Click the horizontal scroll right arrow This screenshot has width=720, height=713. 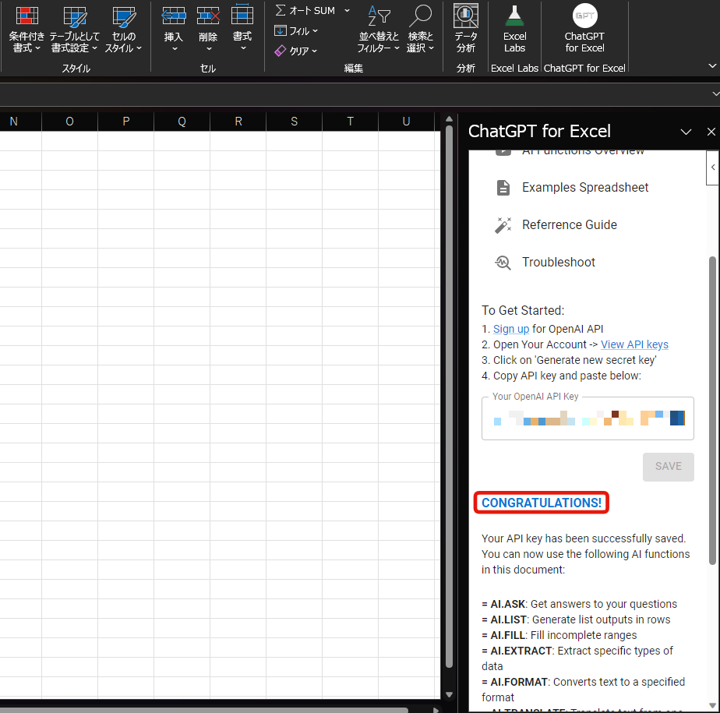[436, 710]
